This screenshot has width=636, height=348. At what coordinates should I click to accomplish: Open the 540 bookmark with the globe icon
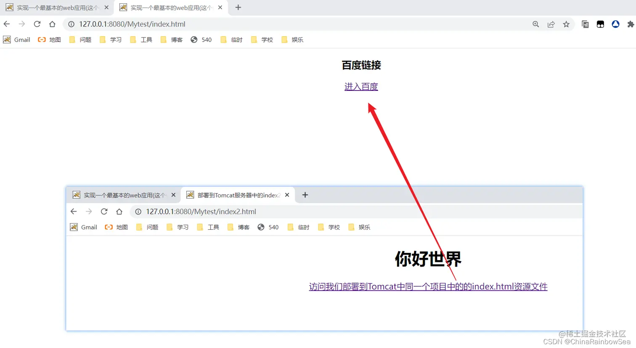click(x=201, y=39)
